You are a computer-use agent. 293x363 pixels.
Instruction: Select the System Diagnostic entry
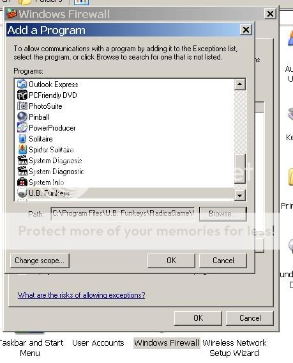click(124, 172)
